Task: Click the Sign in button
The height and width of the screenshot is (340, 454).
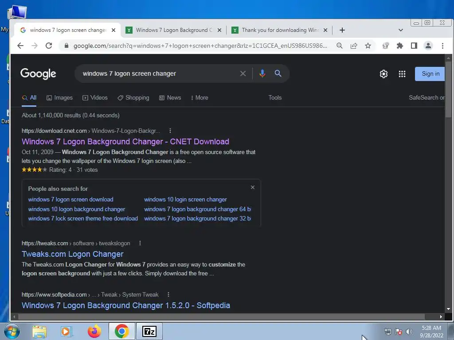Action: pyautogui.click(x=430, y=74)
